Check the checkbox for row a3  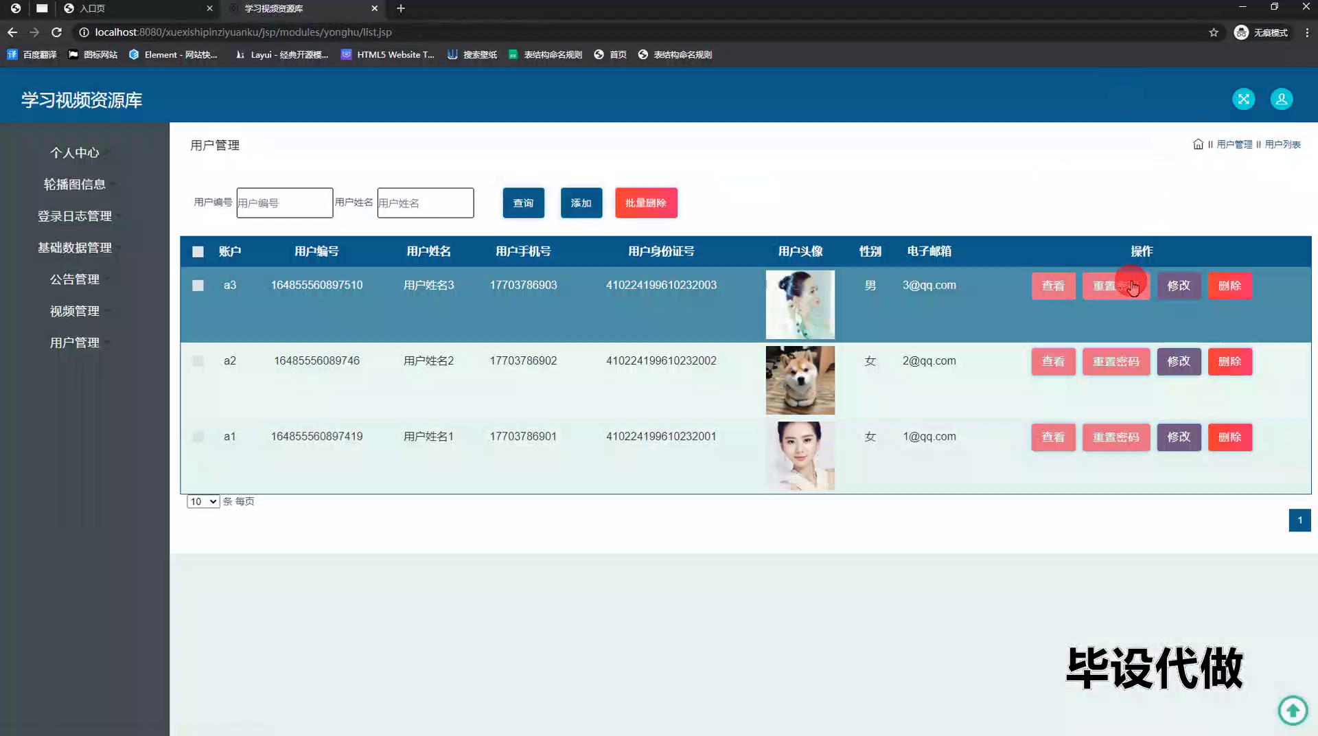pos(198,285)
